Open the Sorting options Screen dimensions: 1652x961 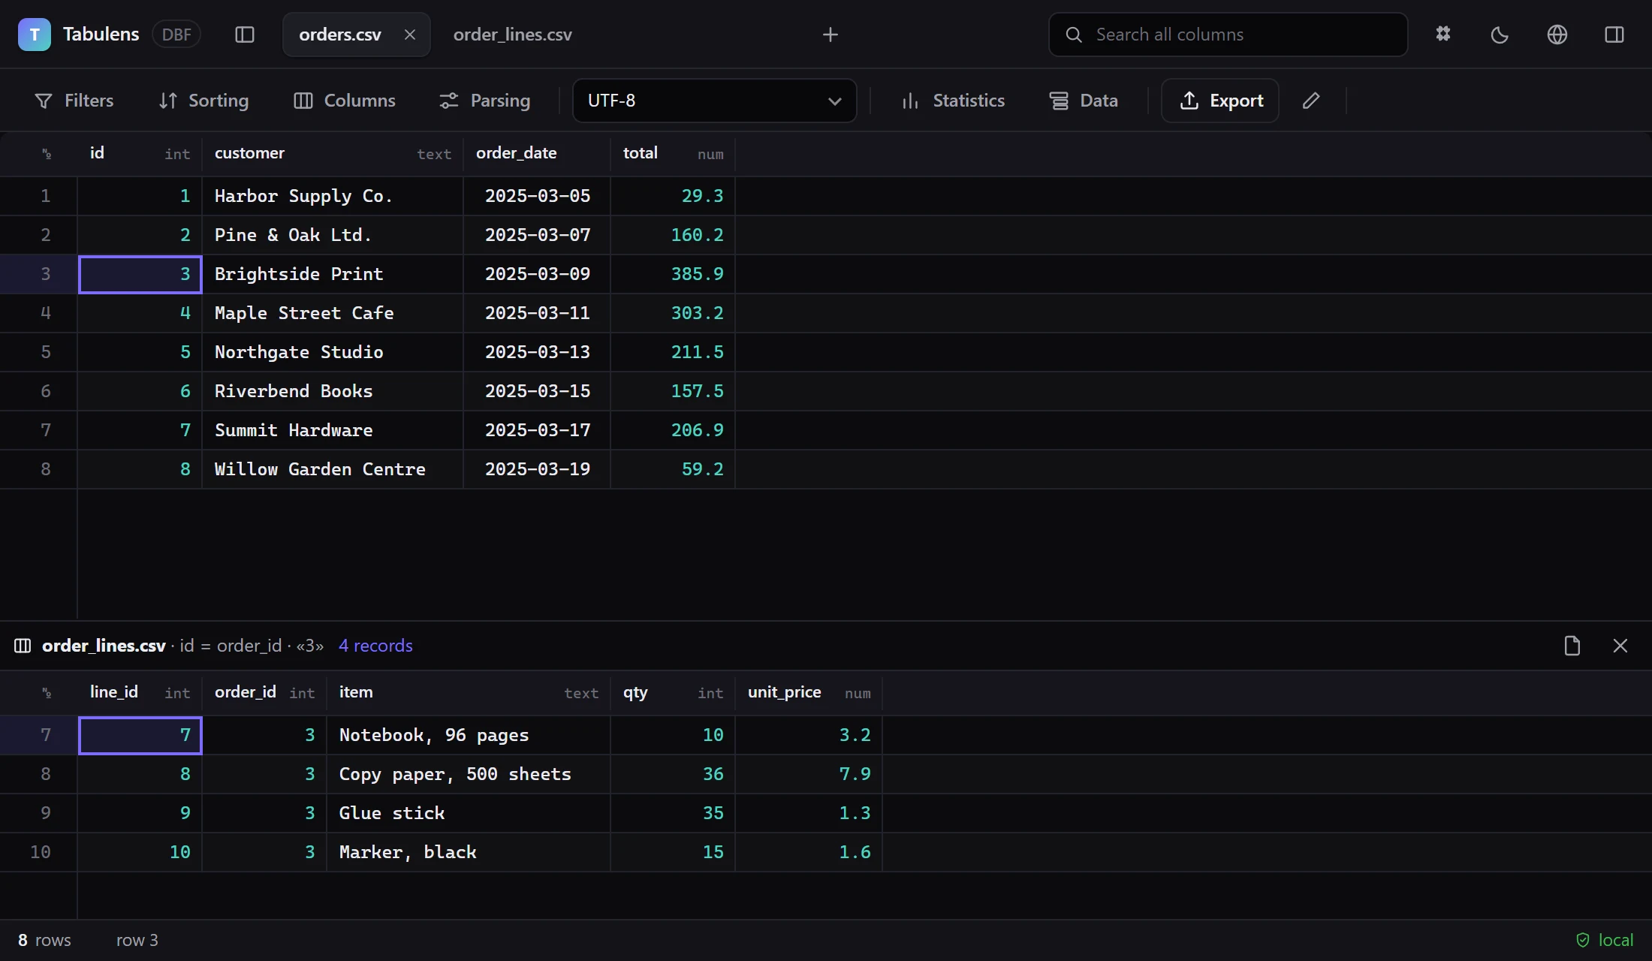(203, 101)
